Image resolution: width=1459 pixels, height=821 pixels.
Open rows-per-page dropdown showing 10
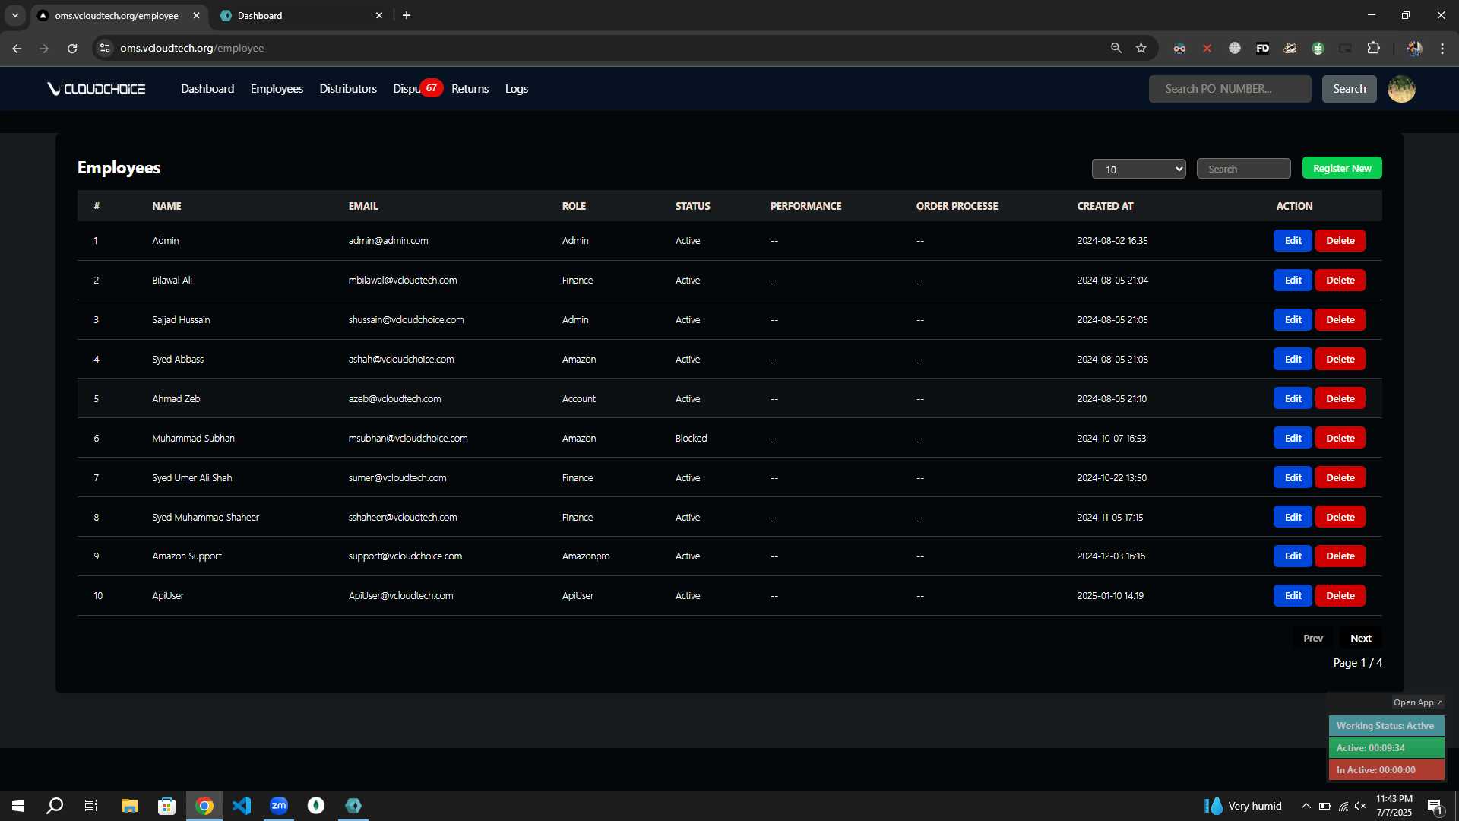[1138, 169]
